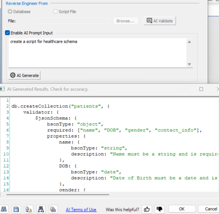Select the Script File radio button
Screen dimensions: 219x214
click(x=55, y=11)
